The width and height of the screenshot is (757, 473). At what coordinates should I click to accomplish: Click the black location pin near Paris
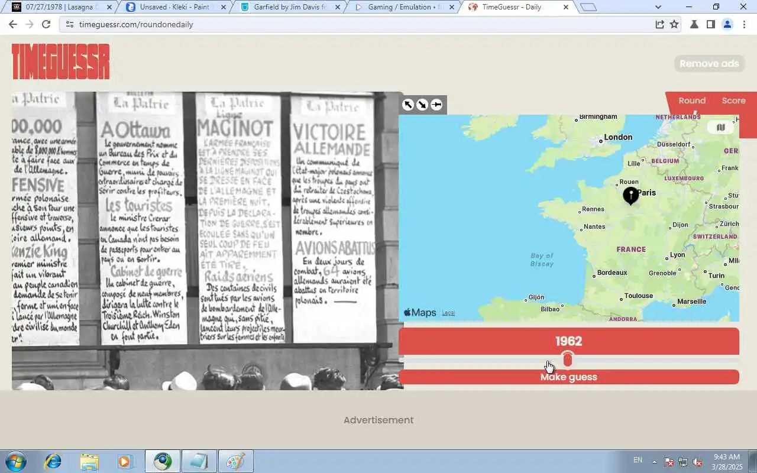630,196
